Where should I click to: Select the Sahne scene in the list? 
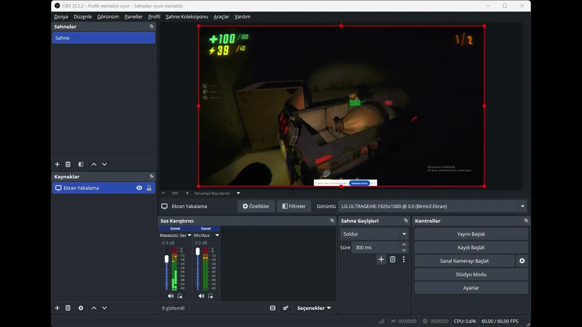pyautogui.click(x=104, y=38)
